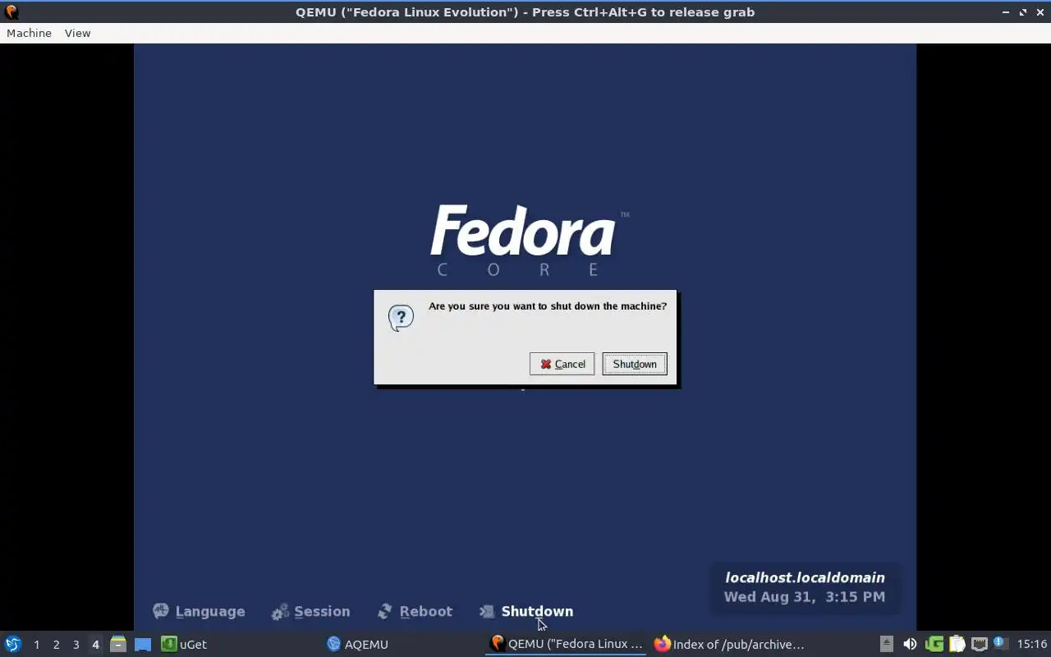Cancel the shutdown confirmation dialog
Screen dimensions: 1051x657
tap(562, 364)
